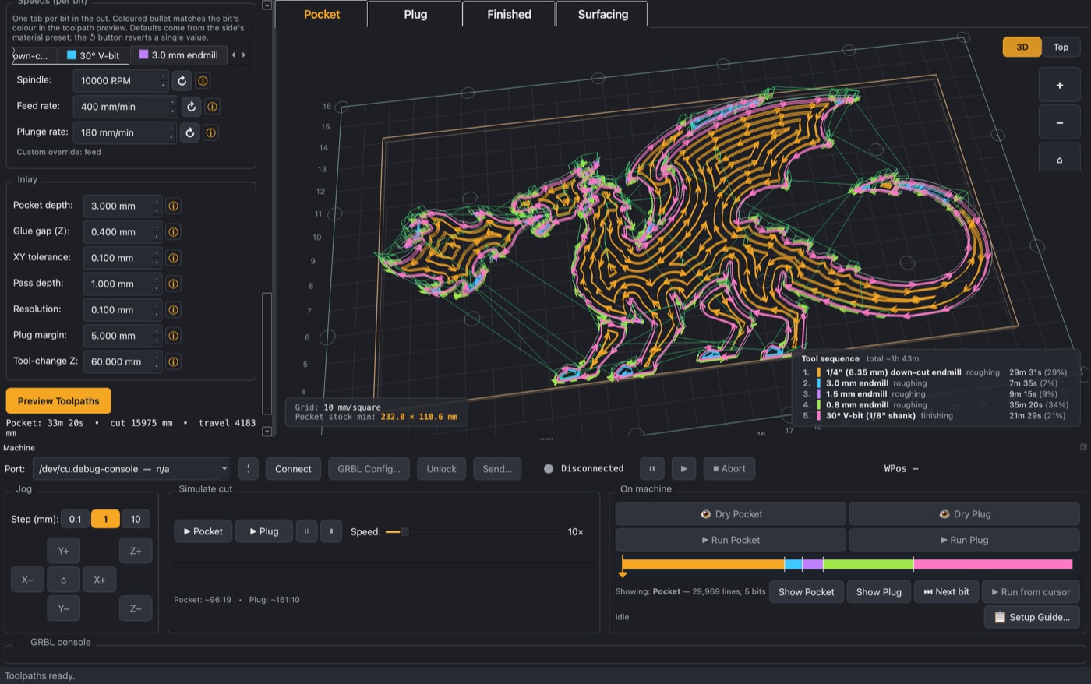Open info for Pocket depth

(x=173, y=206)
